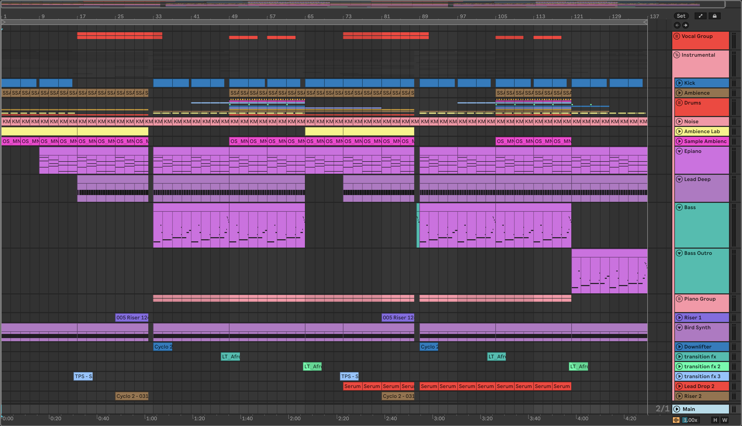Click Optimize Arrangement Width W button
Image resolution: width=742 pixels, height=426 pixels.
[725, 420]
